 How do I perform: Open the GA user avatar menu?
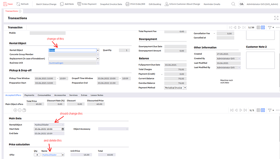pos(241,4)
